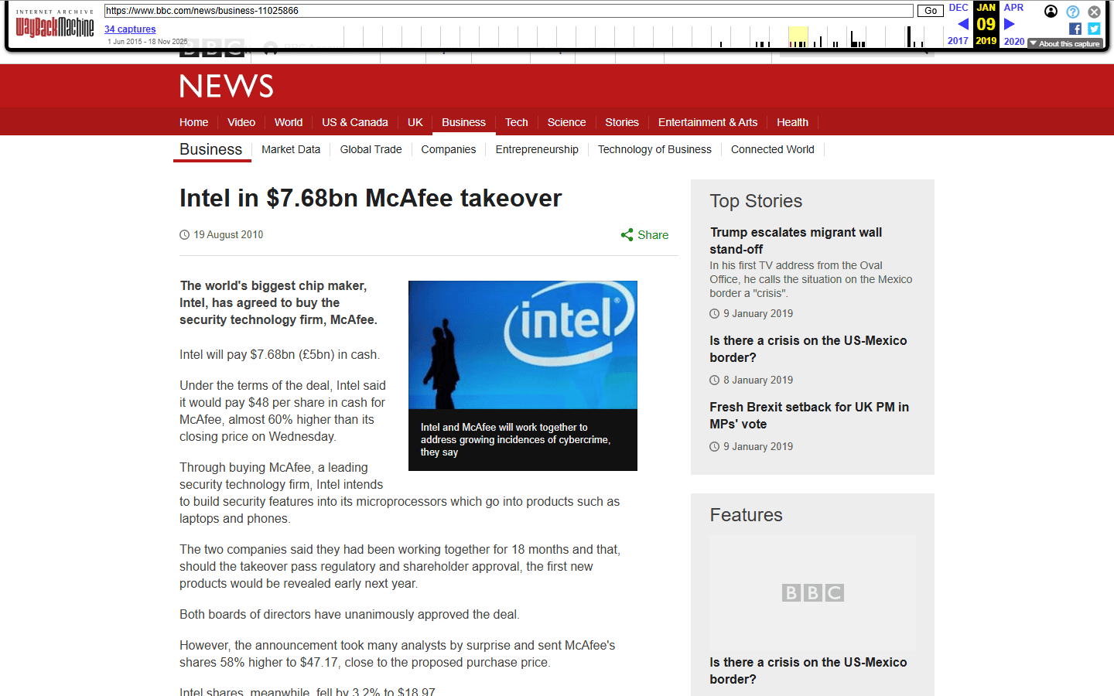Screen dimensions: 1114x696
Task: Open Entertainment & Arts section
Action: pyautogui.click(x=708, y=122)
